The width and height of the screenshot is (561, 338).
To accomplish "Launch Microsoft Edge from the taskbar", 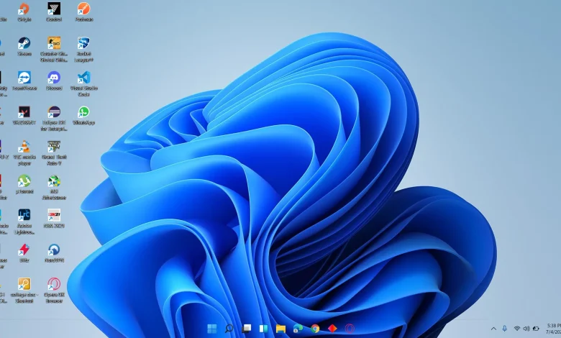I will pos(298,329).
